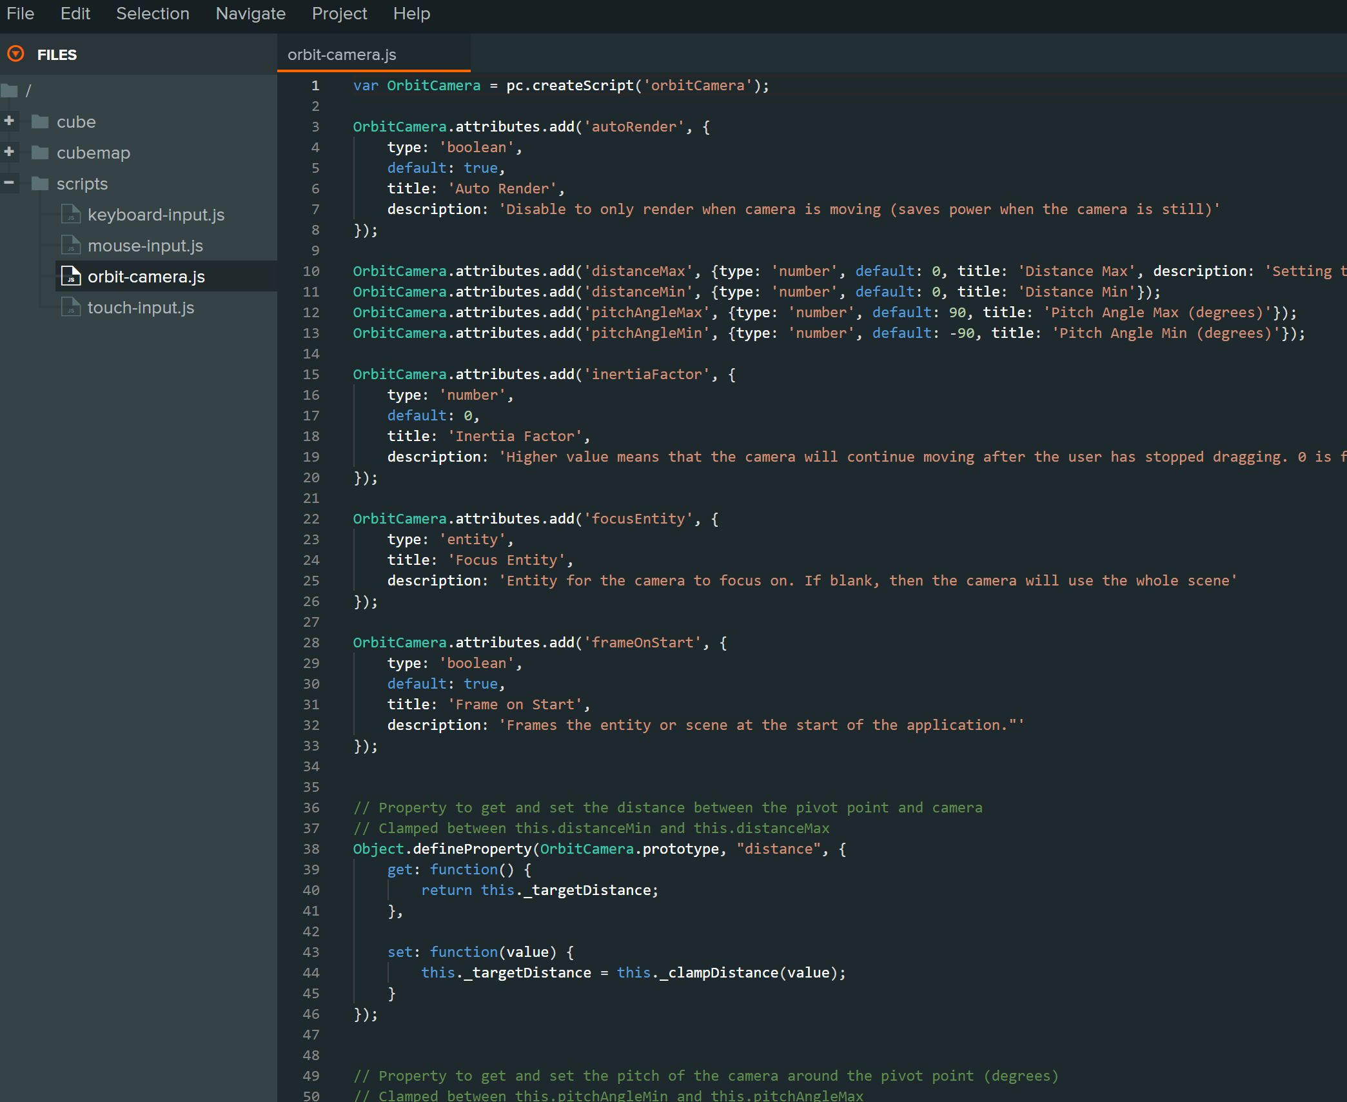
Task: Click line number 38 in the gutter
Action: click(x=311, y=849)
